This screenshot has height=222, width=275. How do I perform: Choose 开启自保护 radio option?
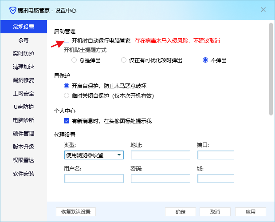pos(67,86)
